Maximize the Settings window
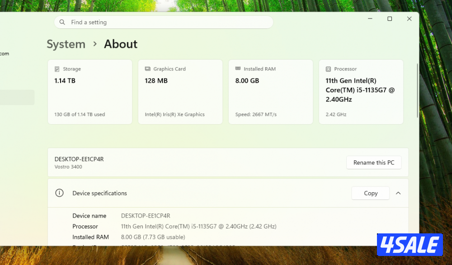Viewport: 452px width, 265px height. point(390,19)
